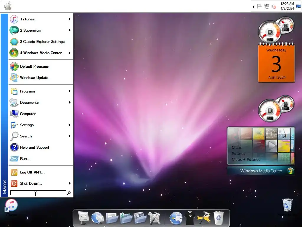Open Classic Explorer Settings
302x227 pixels.
pos(41,41)
